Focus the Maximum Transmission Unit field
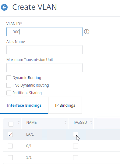Screen dimensions: 120x164 point(44,68)
